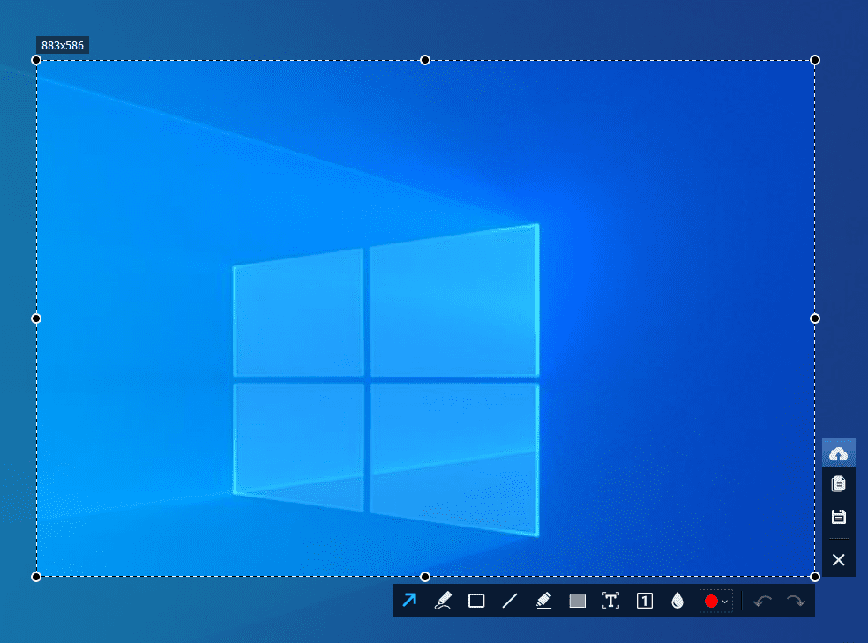Select the numbered step counter tool
This screenshot has width=868, height=643.
tap(644, 601)
